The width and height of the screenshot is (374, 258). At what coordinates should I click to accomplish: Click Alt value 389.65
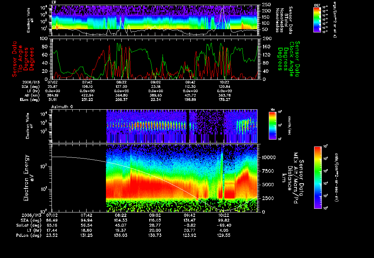pos(156,95)
